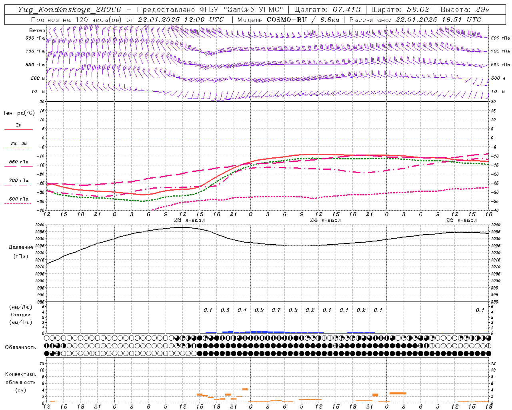Click the highest orange convective cloud bar near 4 km
Screen dimensions: 512x410
245,389
